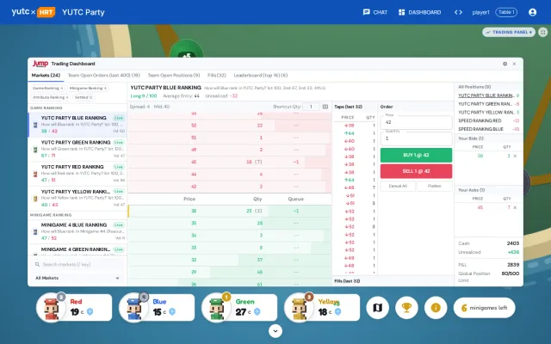Open the user account profile icon
This screenshot has height=344, width=551.
click(x=532, y=12)
